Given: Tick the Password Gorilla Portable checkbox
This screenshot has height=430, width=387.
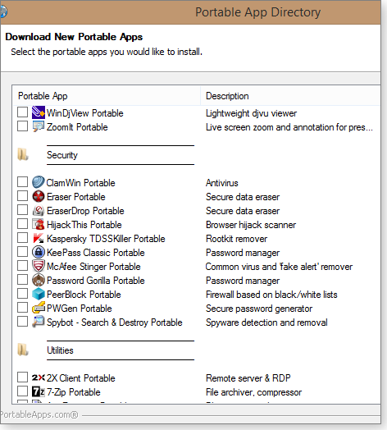Looking at the screenshot, I should (22, 280).
